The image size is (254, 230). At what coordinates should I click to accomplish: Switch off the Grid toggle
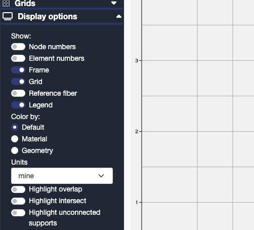point(18,82)
